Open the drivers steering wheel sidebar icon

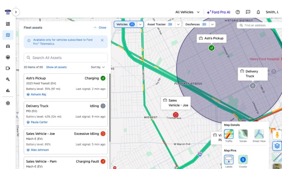8,57
